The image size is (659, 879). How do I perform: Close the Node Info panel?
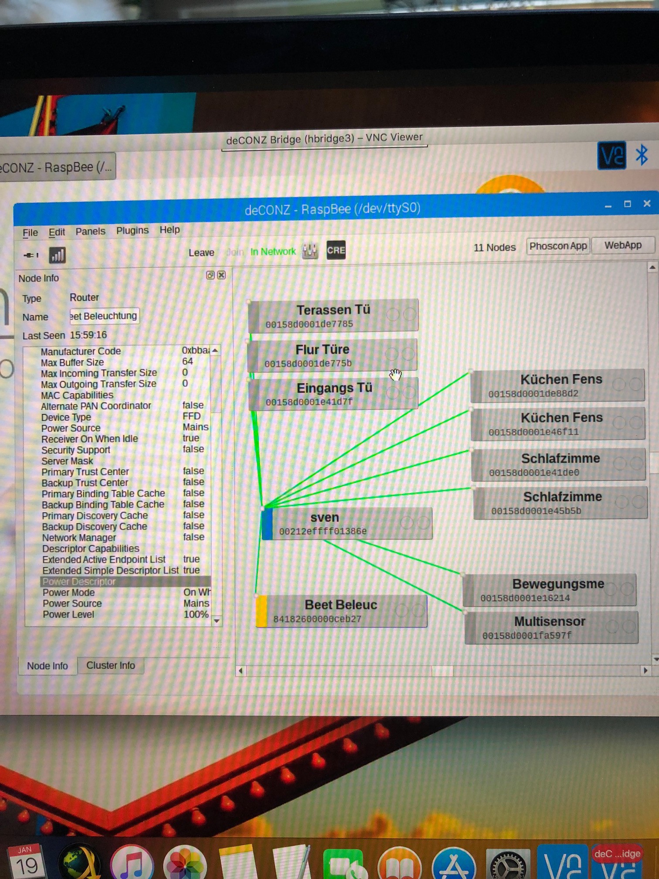coord(221,275)
